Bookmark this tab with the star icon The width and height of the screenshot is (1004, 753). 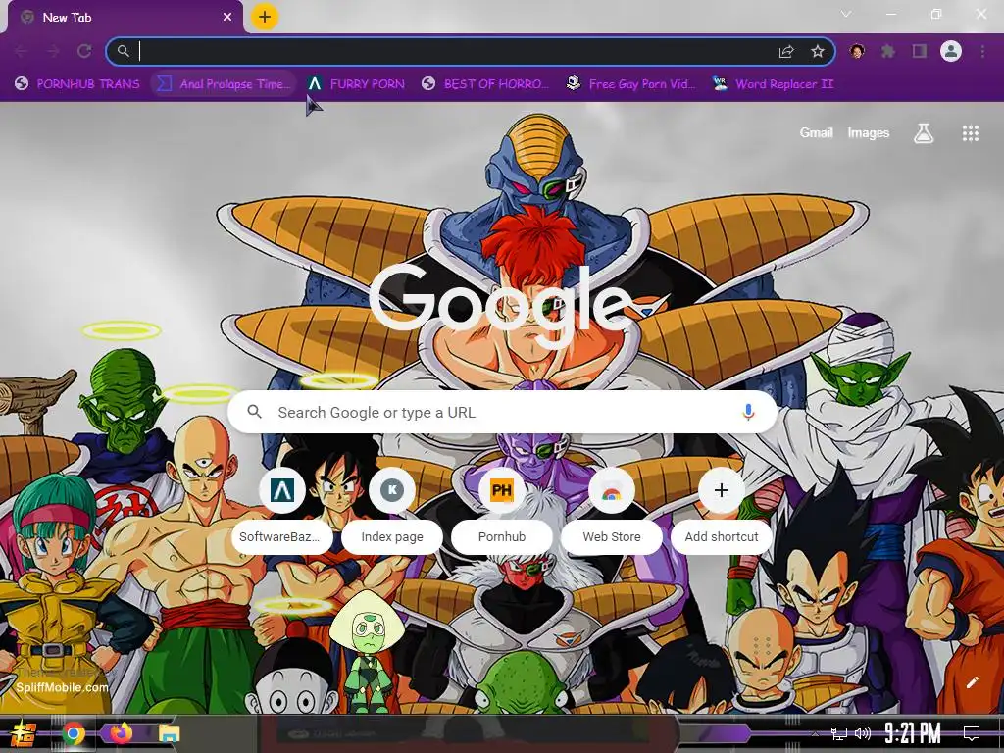pyautogui.click(x=817, y=51)
